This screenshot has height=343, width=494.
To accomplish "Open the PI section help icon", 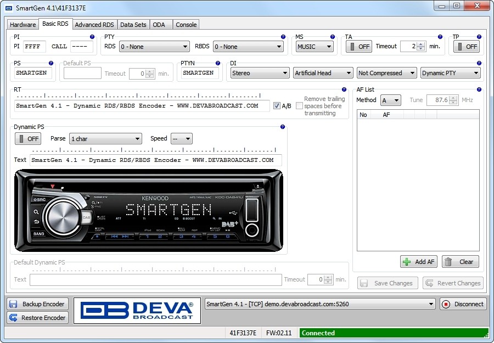I will (x=92, y=37).
